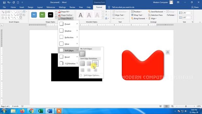Undo the last action
This screenshot has width=202, height=114.
point(9,2)
